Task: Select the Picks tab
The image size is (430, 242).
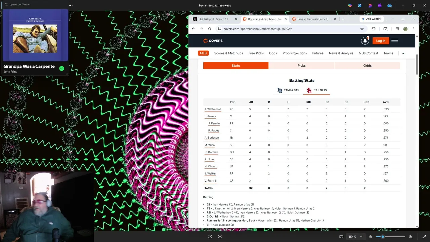Action: (302, 66)
